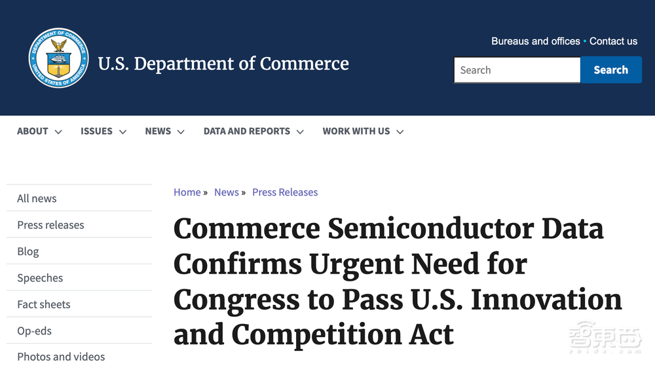Expand the DATA AND REPORTS chevron
This screenshot has height=366, width=655.
point(300,132)
